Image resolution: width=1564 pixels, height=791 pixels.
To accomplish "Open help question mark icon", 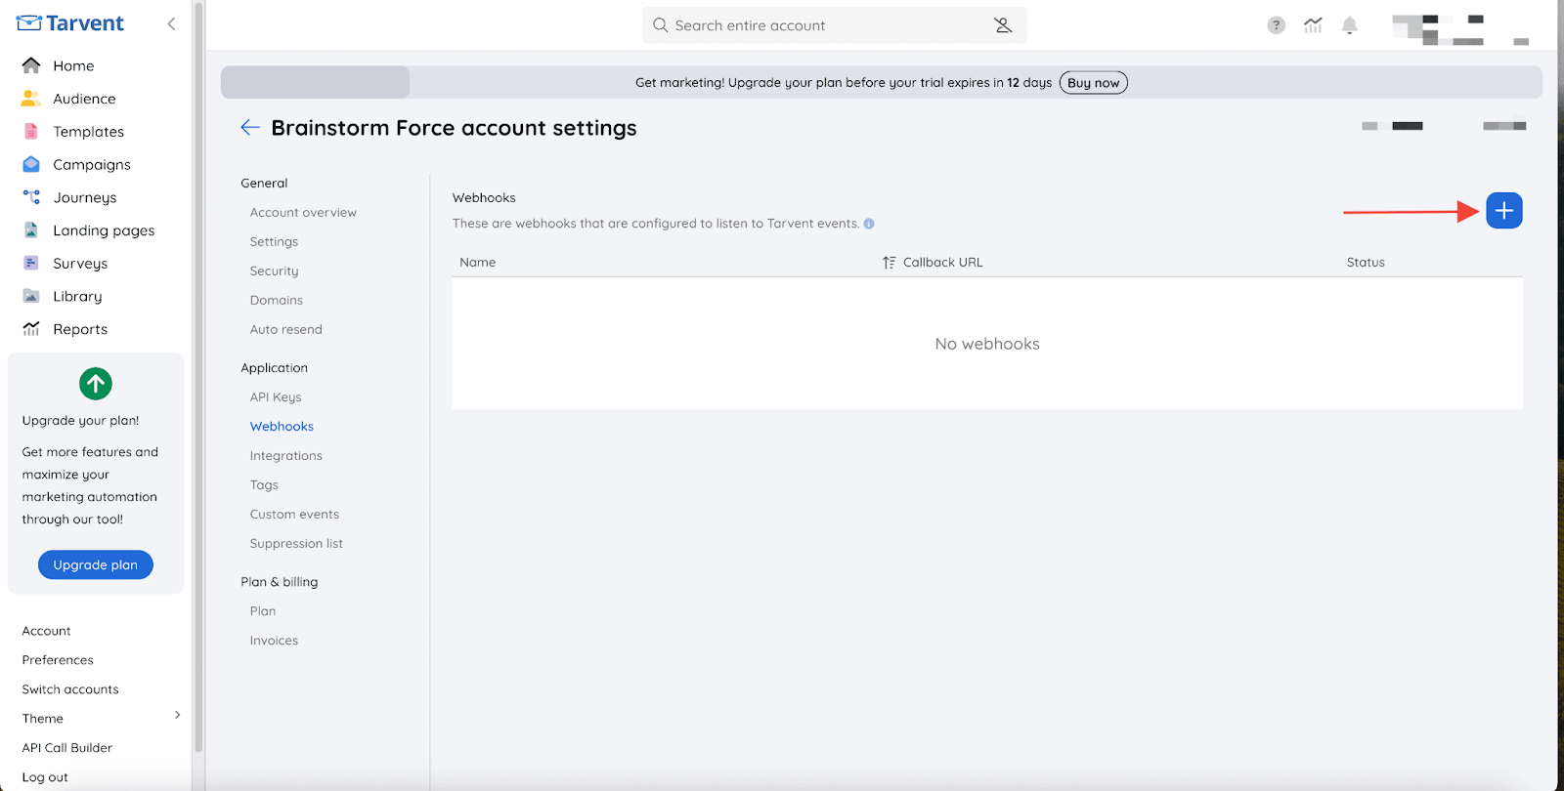I will click(1277, 25).
